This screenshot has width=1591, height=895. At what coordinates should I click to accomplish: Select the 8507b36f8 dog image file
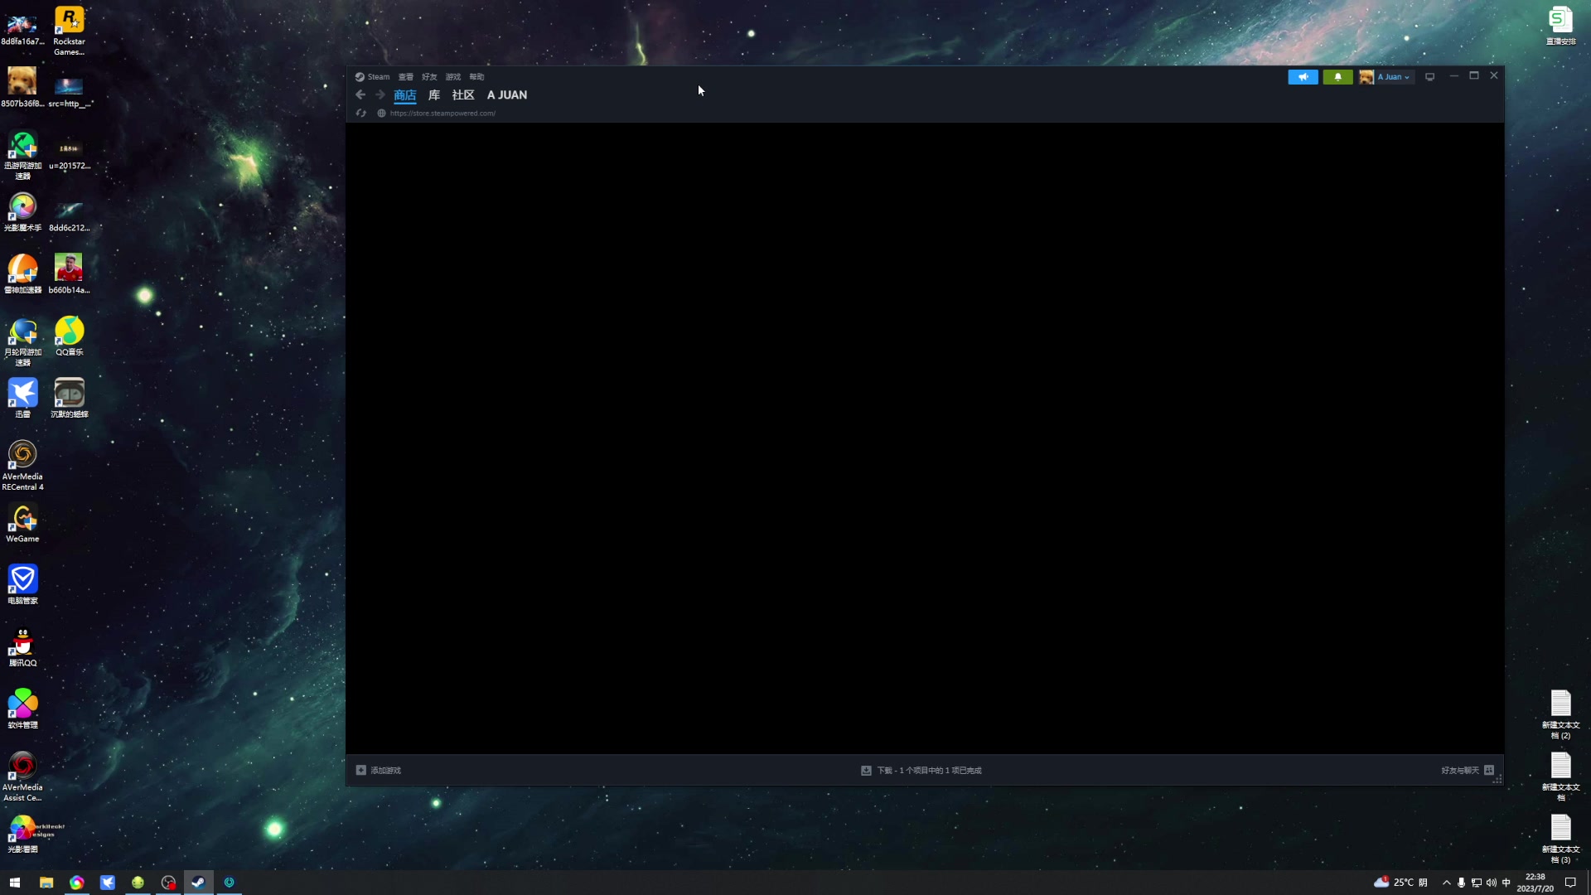(22, 88)
